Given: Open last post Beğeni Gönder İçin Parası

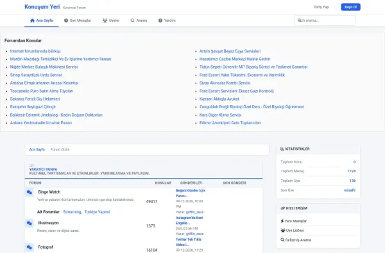Looking at the screenshot, I should click(190, 193).
